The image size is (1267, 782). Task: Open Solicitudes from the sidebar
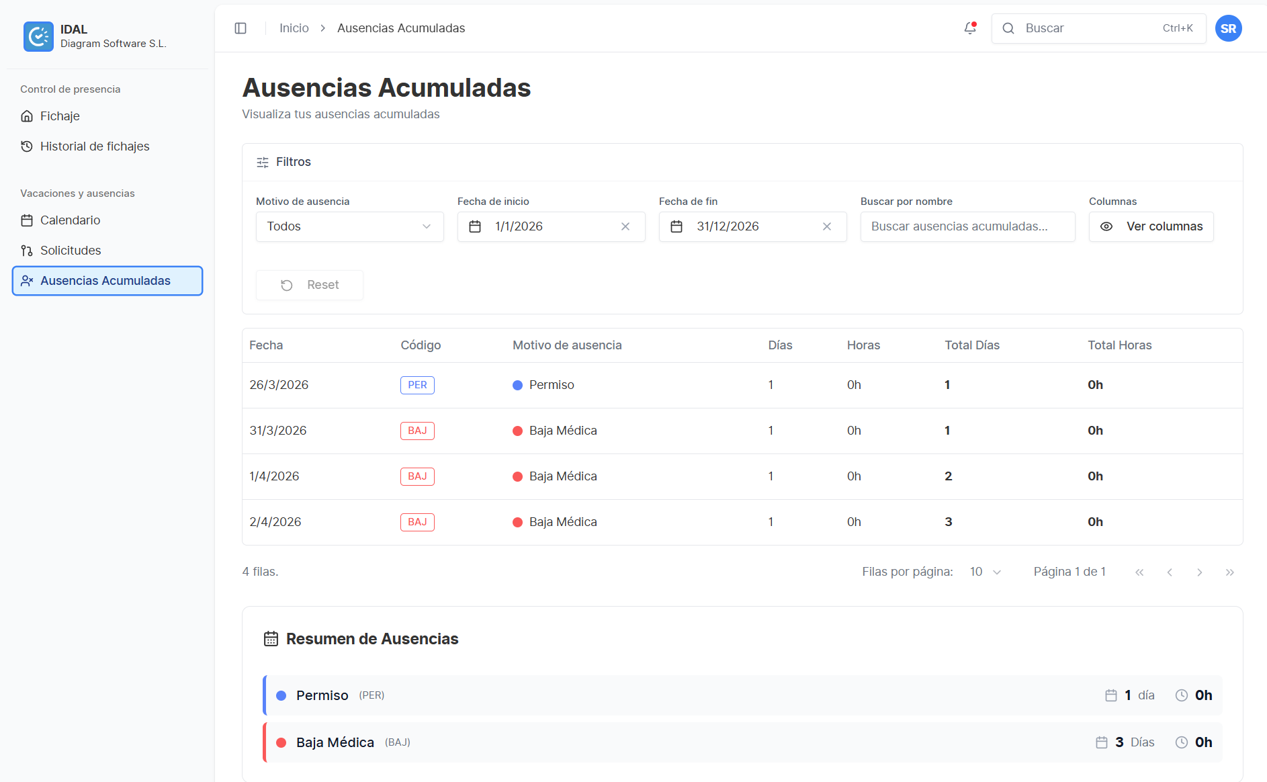71,251
